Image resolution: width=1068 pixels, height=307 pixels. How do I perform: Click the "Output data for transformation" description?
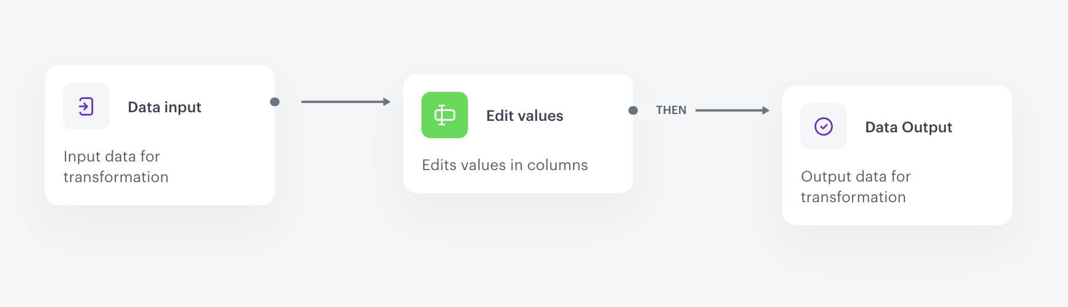855,187
